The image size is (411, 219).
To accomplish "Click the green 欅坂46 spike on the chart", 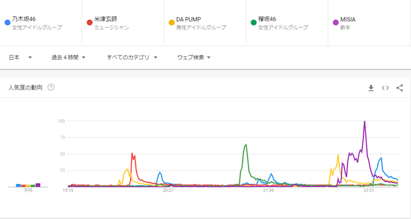I will 246,145.
